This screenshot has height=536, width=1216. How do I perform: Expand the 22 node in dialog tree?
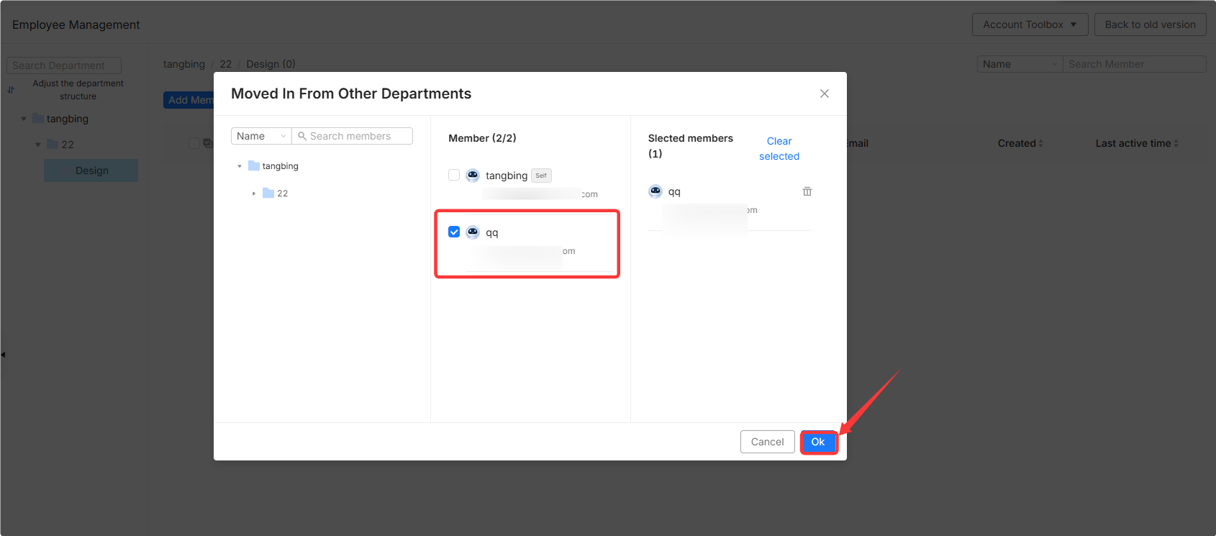click(254, 194)
